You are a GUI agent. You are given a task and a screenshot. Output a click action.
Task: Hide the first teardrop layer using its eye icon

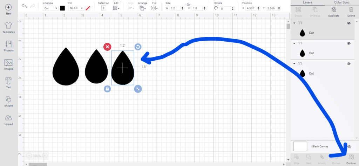click(x=348, y=23)
